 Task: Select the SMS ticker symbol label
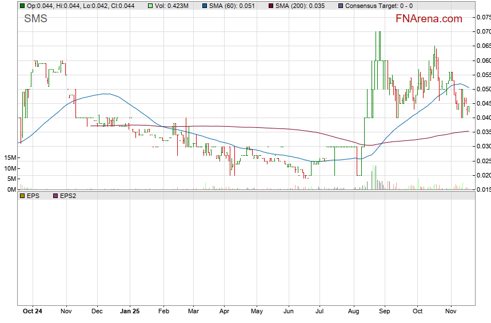[35, 19]
